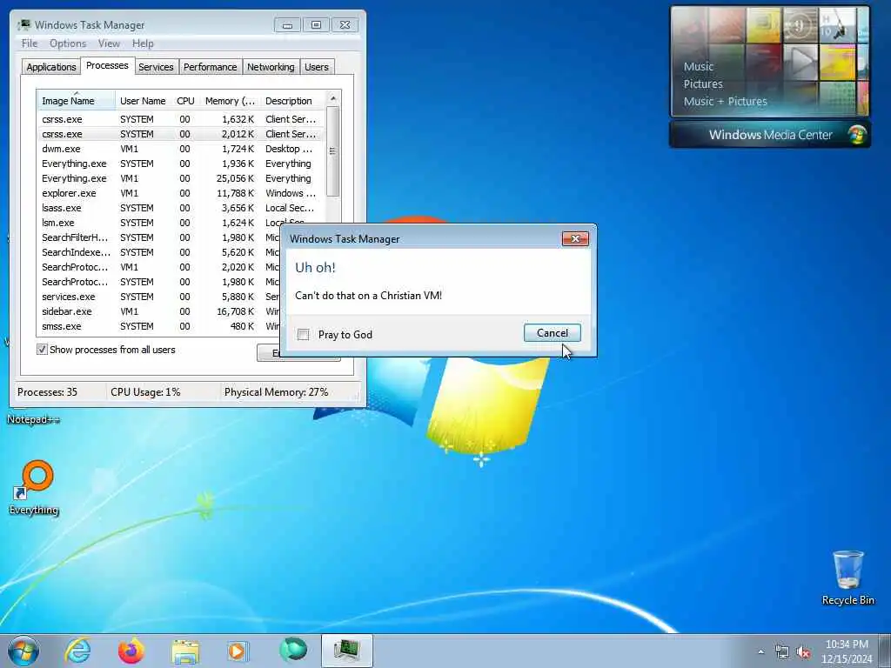Sort by User Name column header
Viewport: 891px width, 668px height.
[144, 101]
